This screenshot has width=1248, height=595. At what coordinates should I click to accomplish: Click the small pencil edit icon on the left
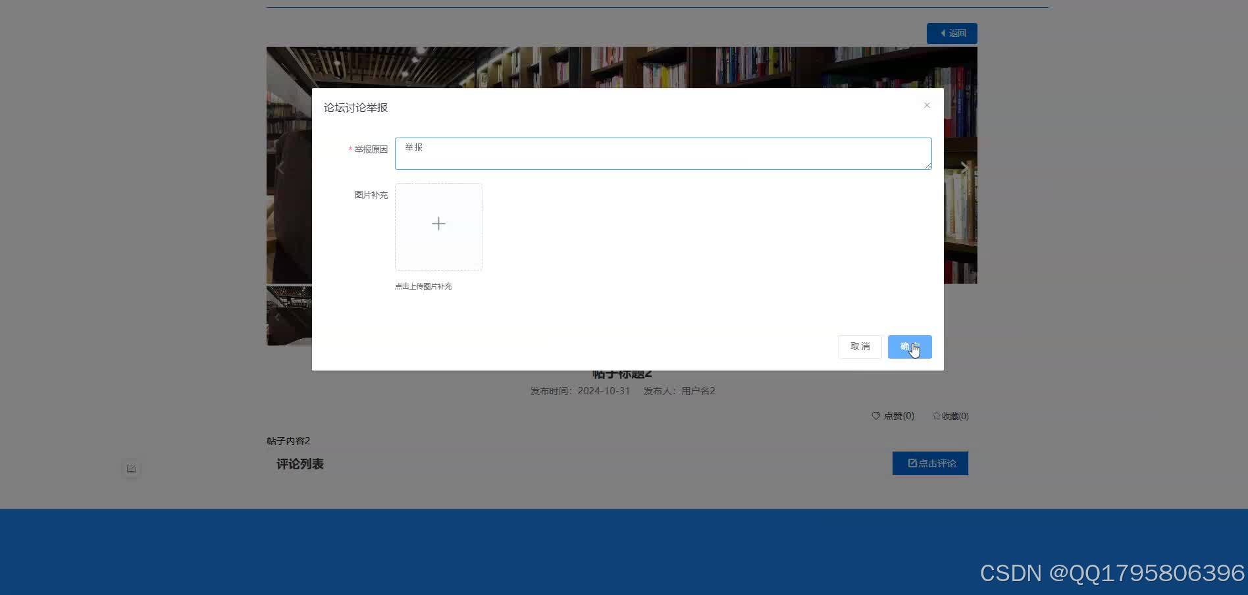coord(131,469)
